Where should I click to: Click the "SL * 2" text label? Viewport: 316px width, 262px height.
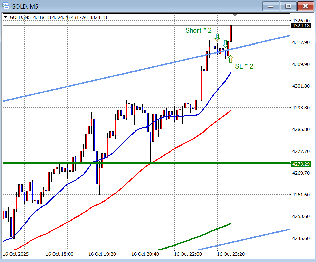click(x=244, y=66)
